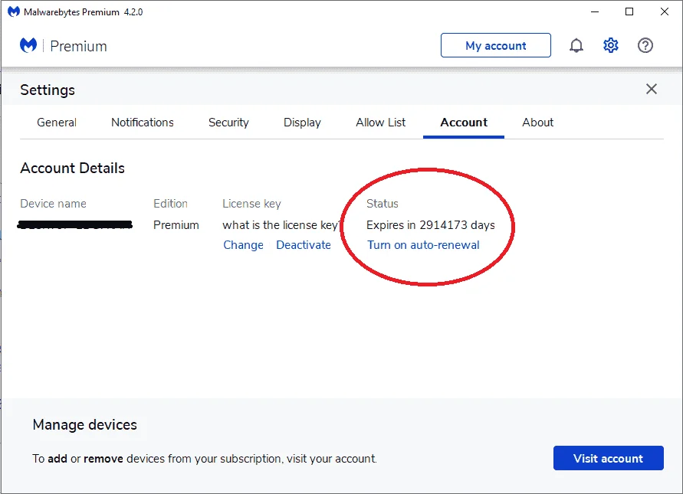Image resolution: width=683 pixels, height=494 pixels.
Task: Select the Security tab
Action: [x=228, y=123]
